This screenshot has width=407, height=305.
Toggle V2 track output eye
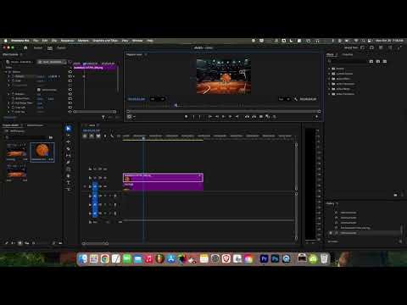[105, 178]
